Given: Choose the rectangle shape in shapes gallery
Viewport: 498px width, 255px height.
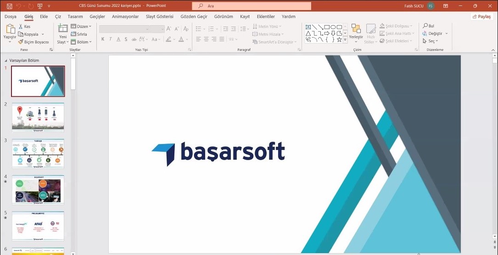Looking at the screenshot, I should 327,27.
